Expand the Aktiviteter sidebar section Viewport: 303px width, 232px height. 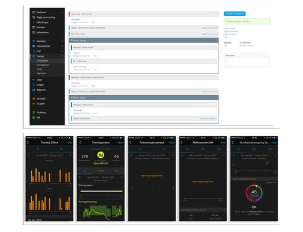[62, 41]
